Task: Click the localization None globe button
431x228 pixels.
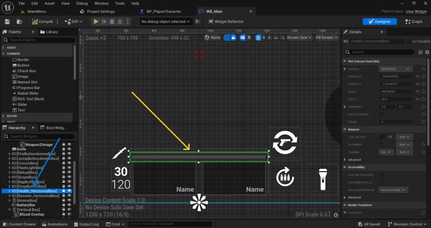Action: (212, 38)
